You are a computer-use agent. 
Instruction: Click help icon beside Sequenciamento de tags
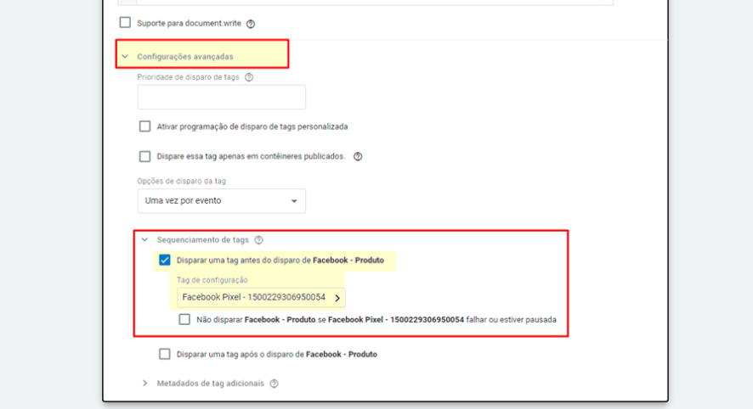[259, 240]
